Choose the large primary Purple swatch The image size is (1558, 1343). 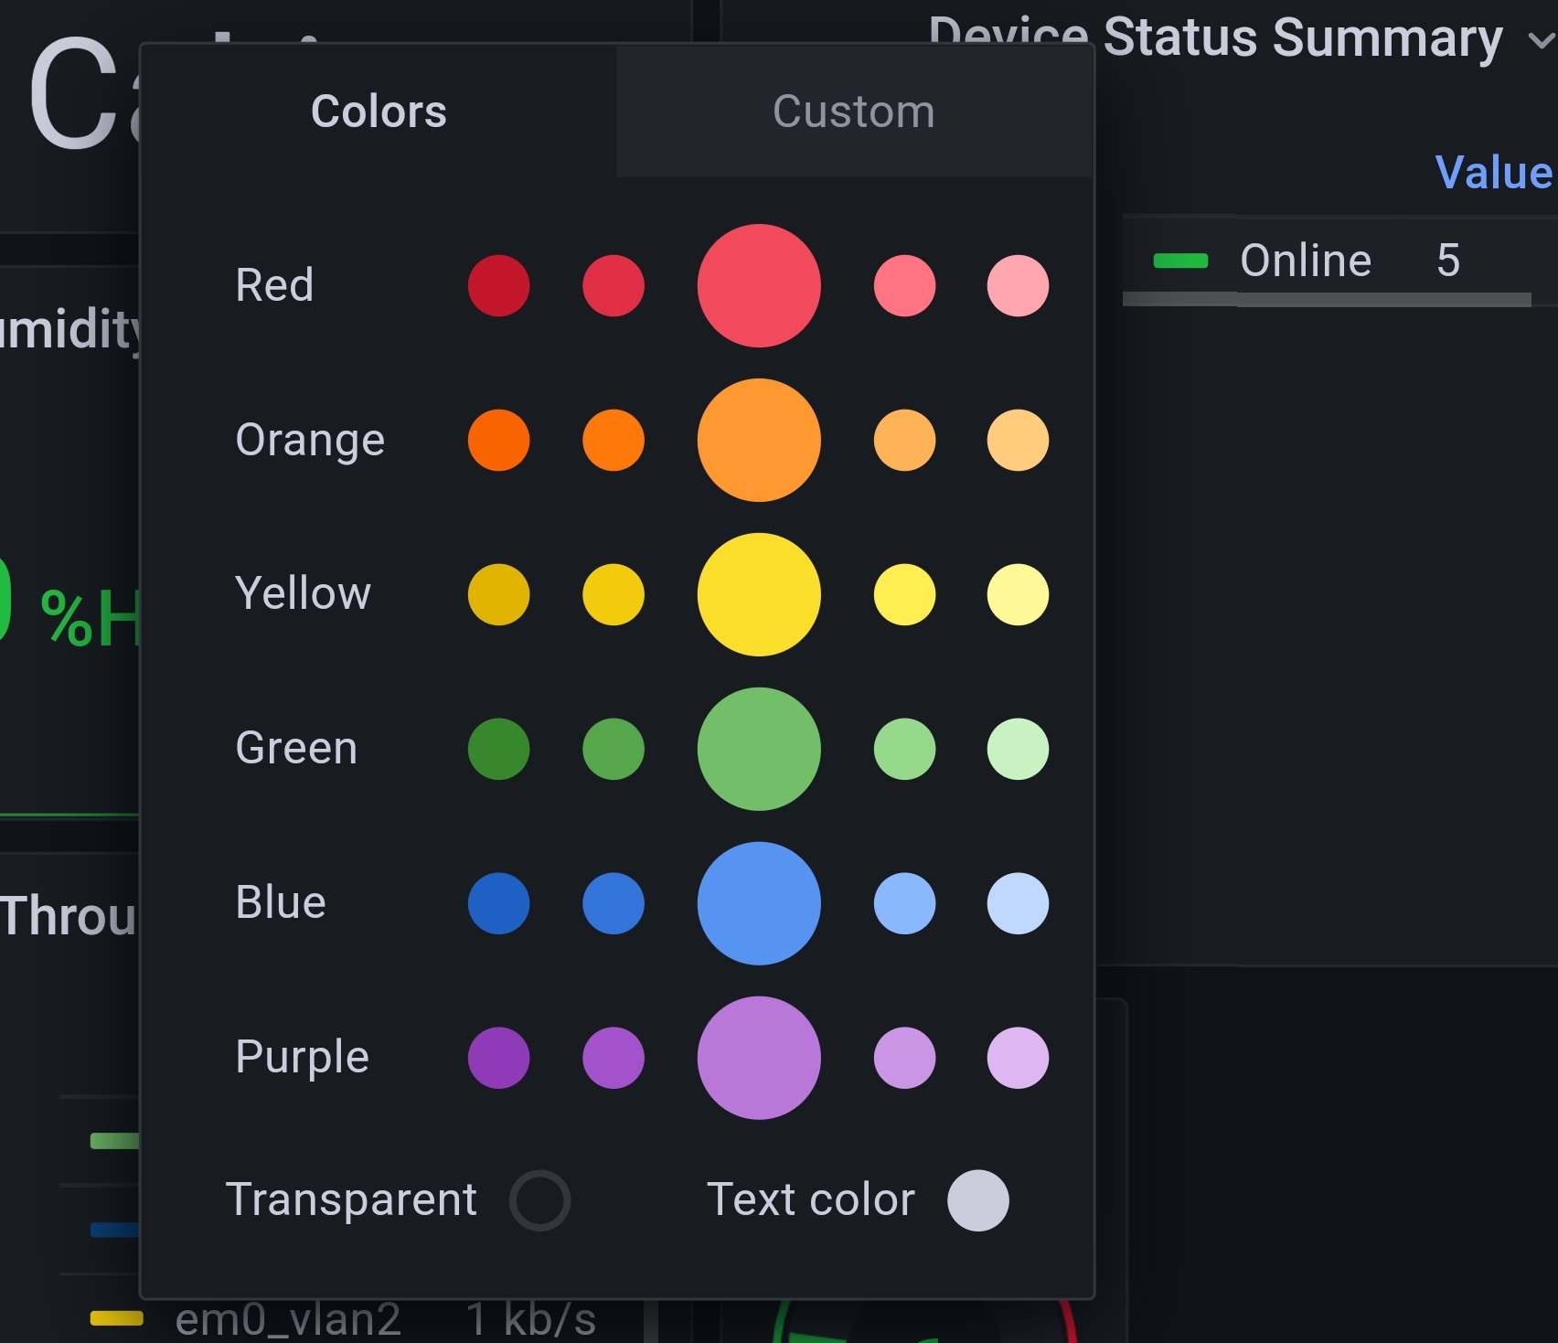tap(758, 1058)
